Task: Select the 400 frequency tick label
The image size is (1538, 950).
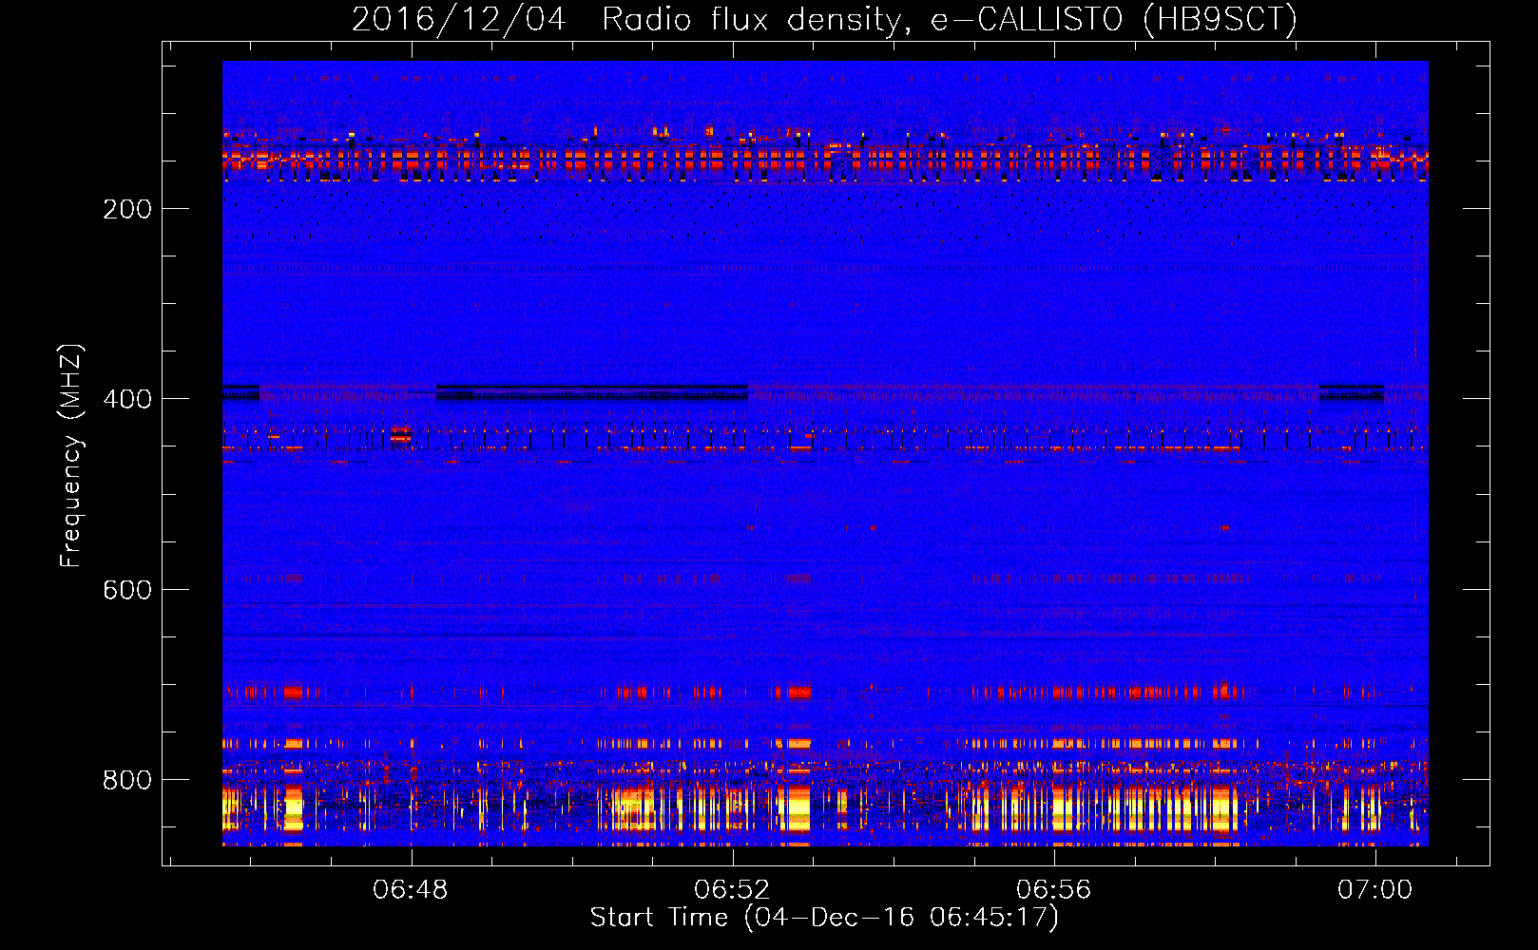Action: (127, 399)
